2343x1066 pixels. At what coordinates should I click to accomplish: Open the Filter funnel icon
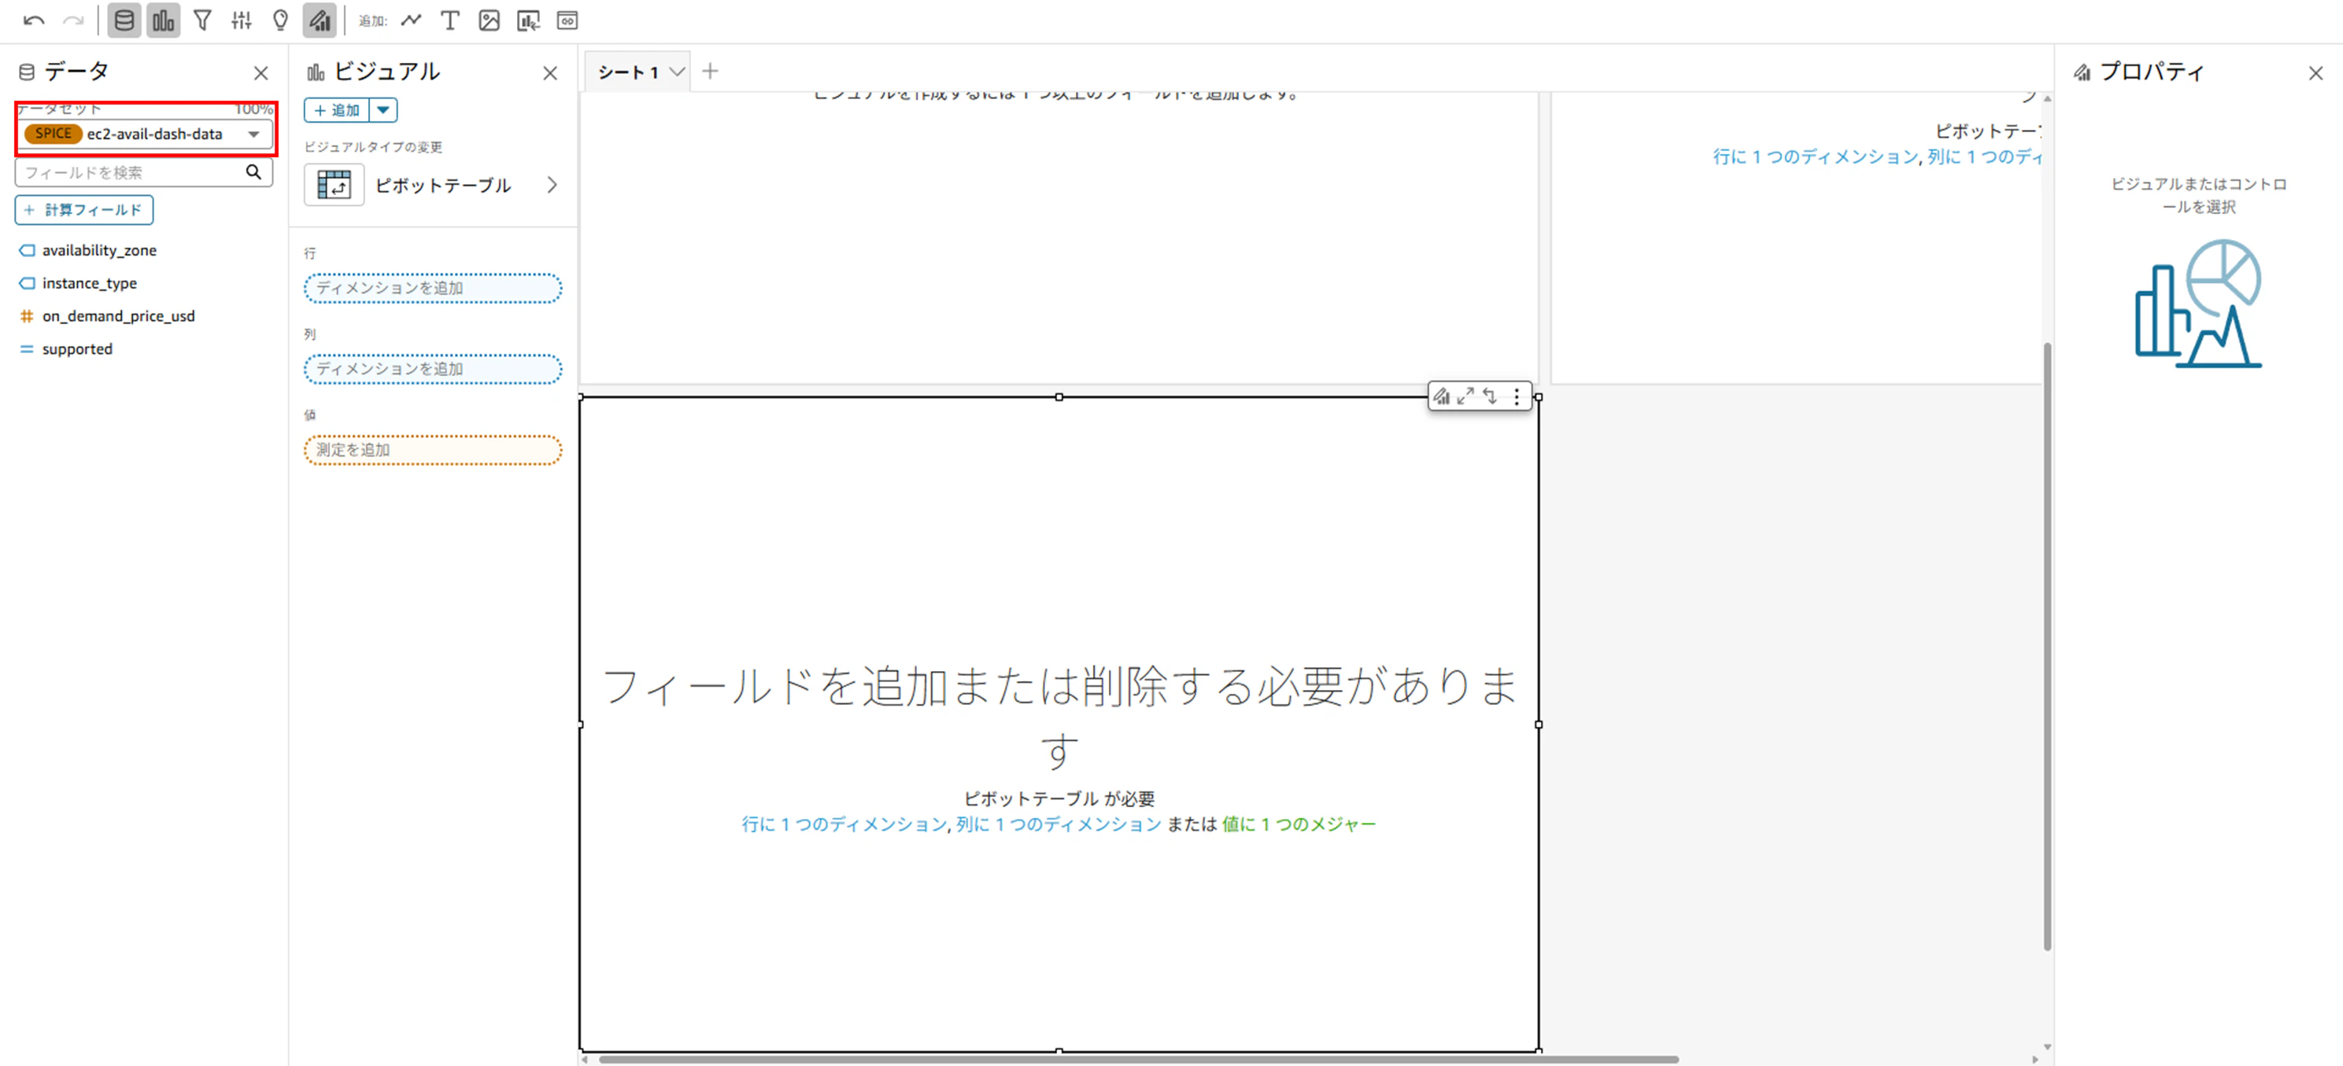[203, 20]
